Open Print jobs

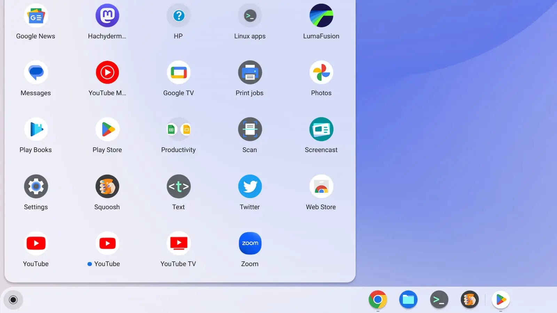click(250, 72)
